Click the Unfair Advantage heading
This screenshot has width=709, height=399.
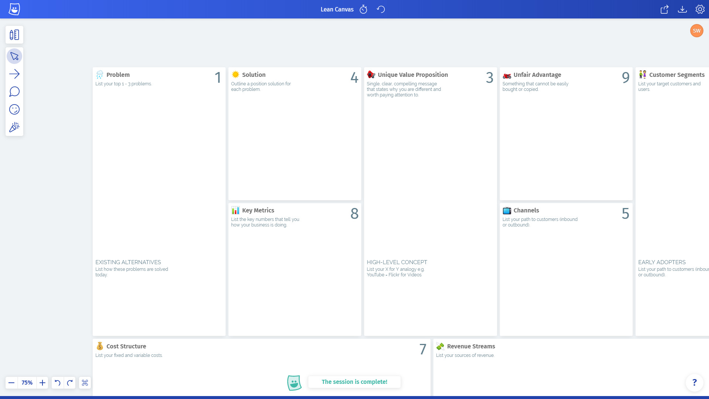tap(537, 75)
